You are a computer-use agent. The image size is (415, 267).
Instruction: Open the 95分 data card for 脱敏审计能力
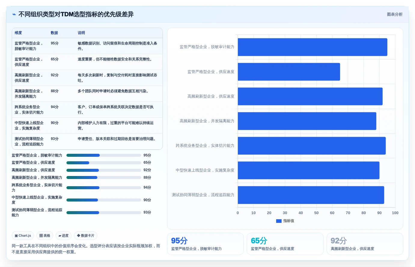point(205,244)
